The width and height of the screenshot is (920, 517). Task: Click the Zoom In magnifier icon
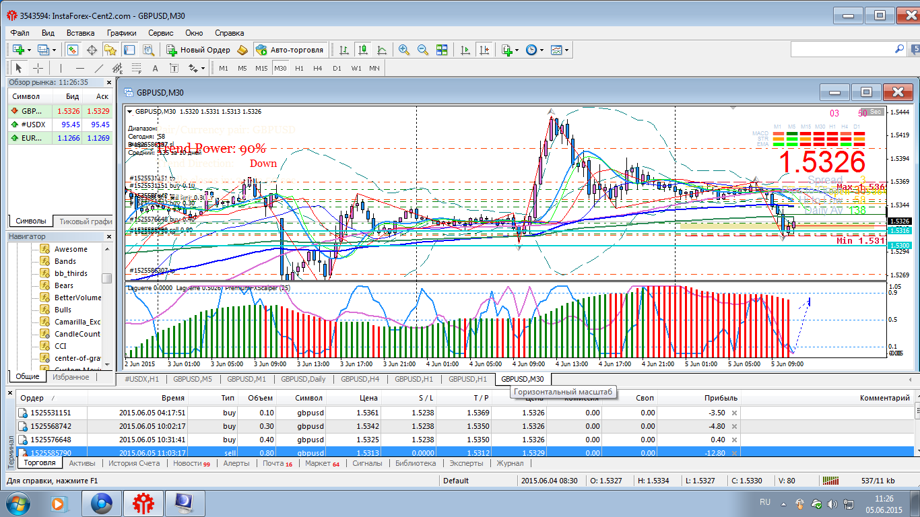[x=404, y=50]
